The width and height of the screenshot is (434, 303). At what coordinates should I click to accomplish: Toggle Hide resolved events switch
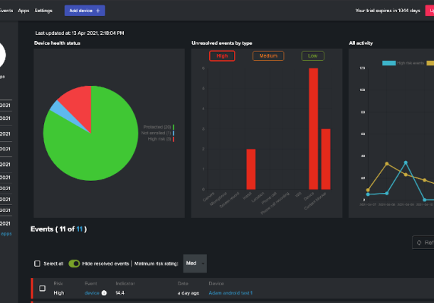coord(74,263)
